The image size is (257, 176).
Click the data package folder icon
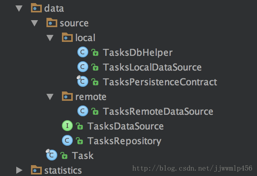pos(36,8)
